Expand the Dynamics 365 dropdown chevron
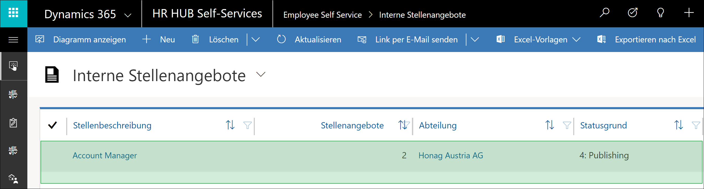 point(128,15)
